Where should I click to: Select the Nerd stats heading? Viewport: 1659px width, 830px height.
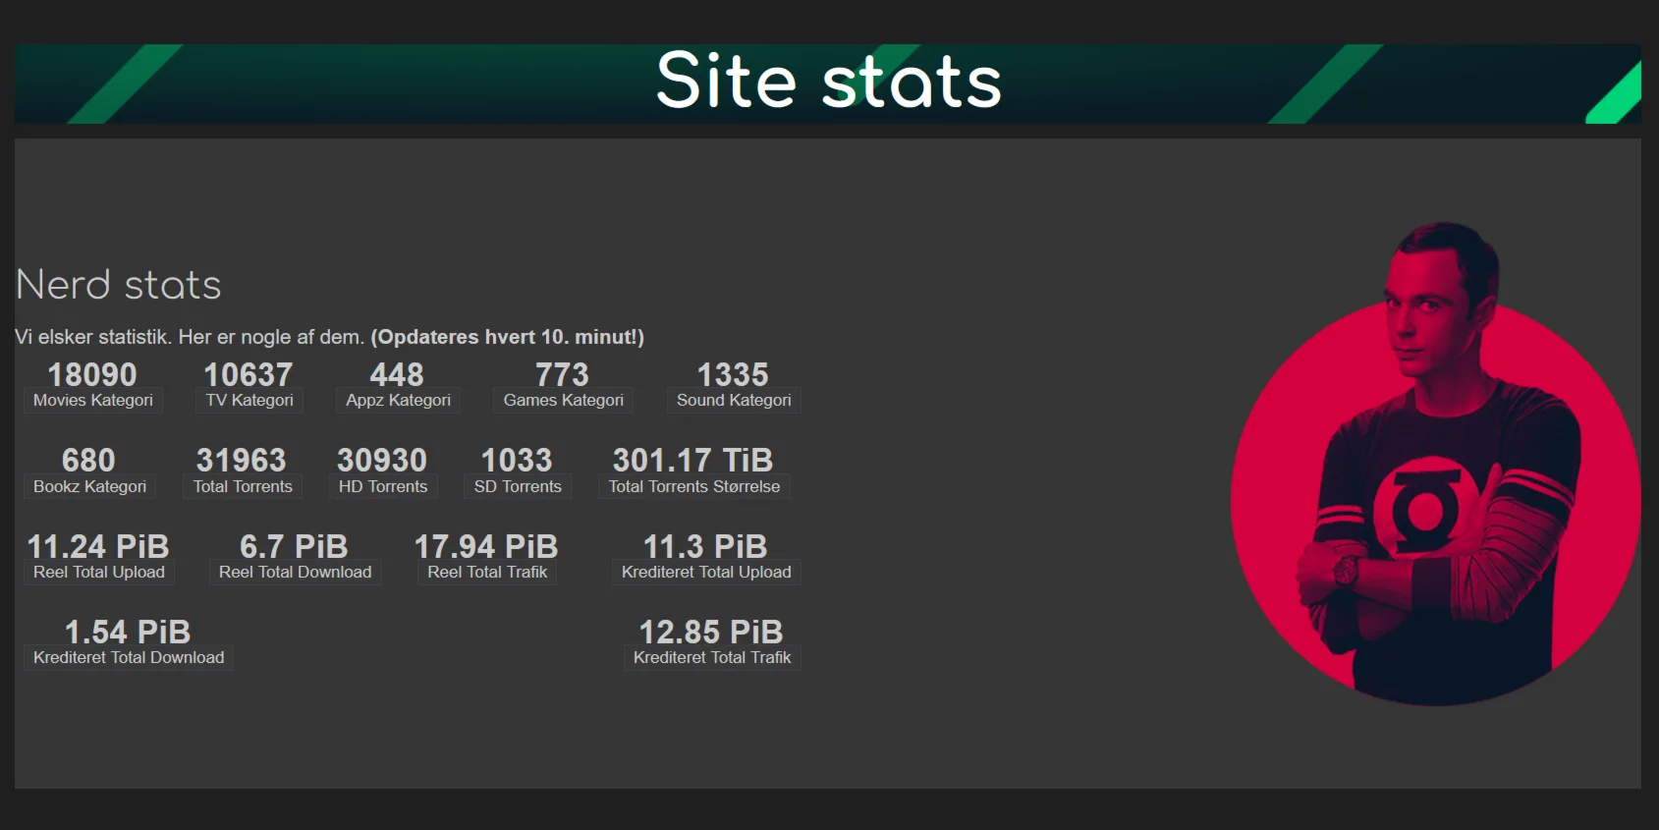(x=119, y=285)
